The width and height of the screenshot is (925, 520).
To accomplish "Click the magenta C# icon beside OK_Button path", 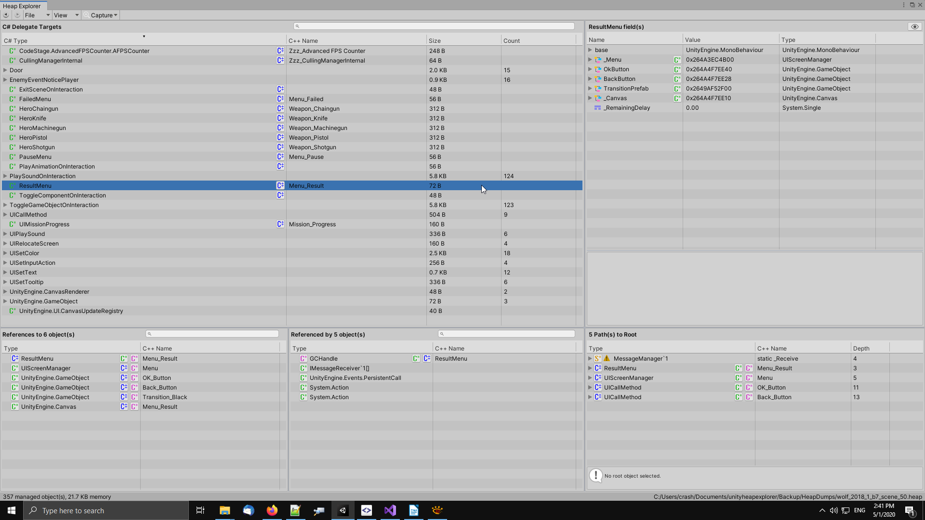I will pos(749,387).
